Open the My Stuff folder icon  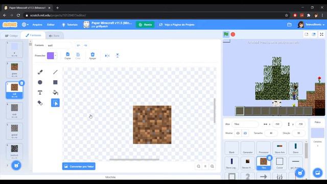pos(289,25)
